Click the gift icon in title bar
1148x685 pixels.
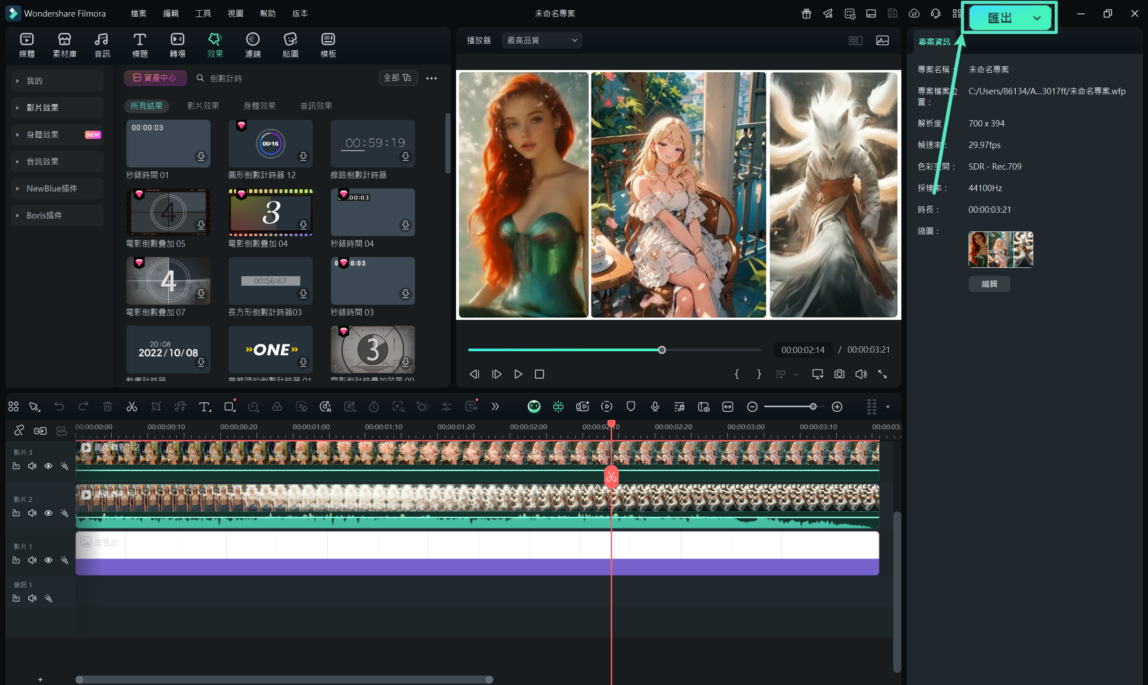point(806,13)
